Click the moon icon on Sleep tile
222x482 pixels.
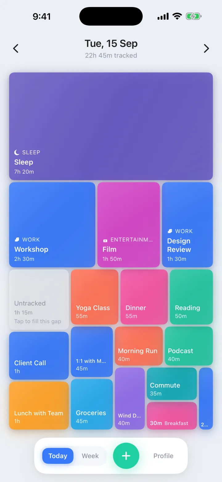[x=17, y=152]
